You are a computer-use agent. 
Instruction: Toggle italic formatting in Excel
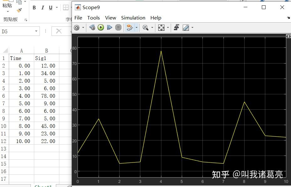pyautogui.click(x=42, y=7)
